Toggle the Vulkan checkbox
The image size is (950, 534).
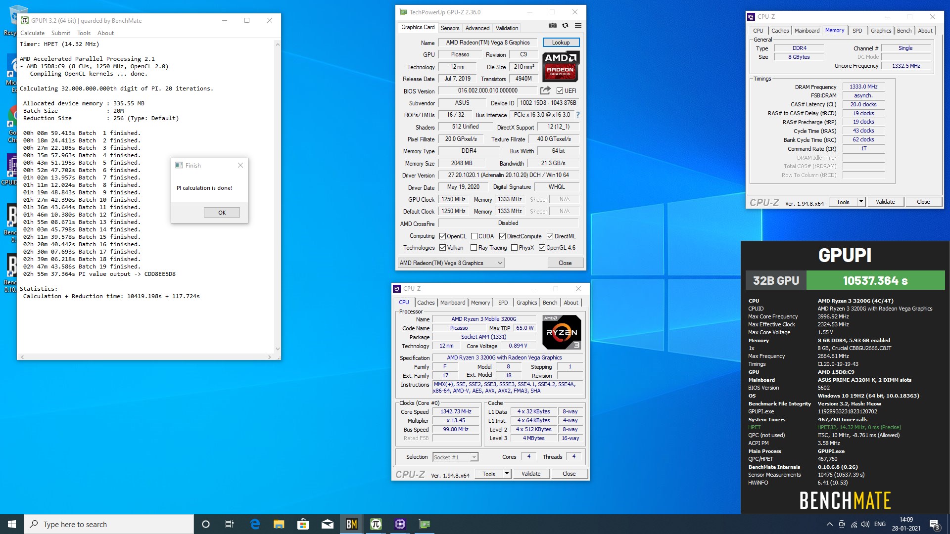442,248
